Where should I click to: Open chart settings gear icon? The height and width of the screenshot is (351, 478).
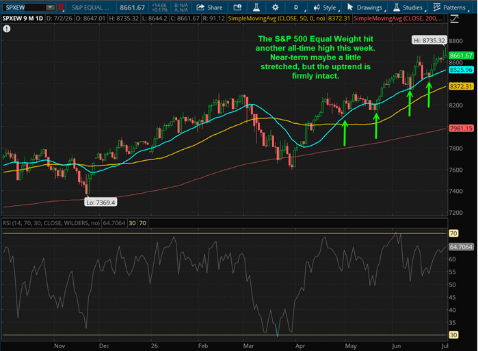[275, 8]
